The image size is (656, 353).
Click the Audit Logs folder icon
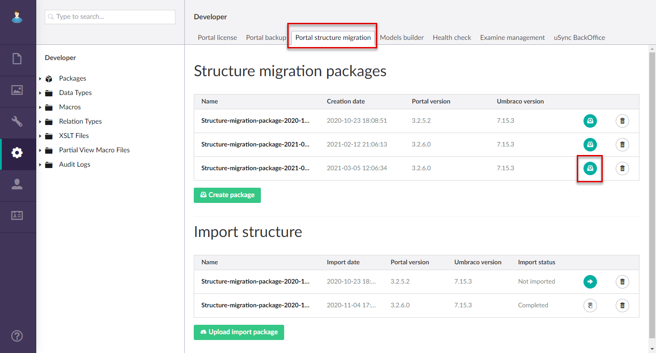click(x=49, y=164)
